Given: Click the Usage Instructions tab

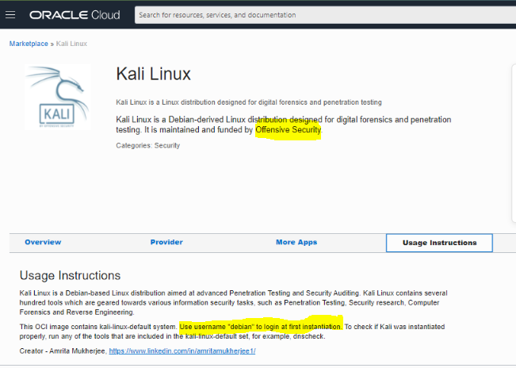Looking at the screenshot, I should point(439,243).
